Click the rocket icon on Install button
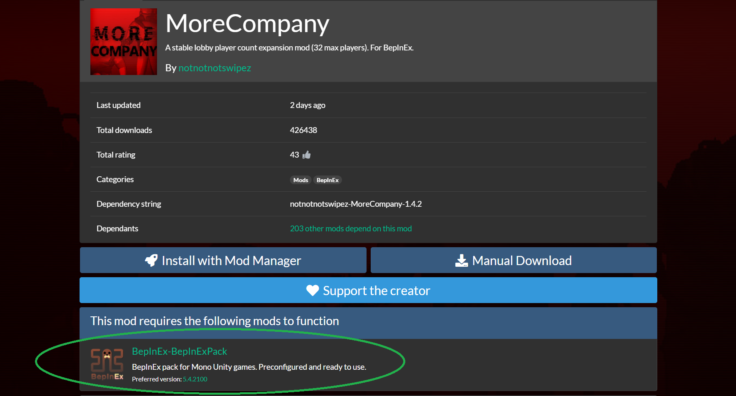Image resolution: width=736 pixels, height=396 pixels. coord(151,260)
